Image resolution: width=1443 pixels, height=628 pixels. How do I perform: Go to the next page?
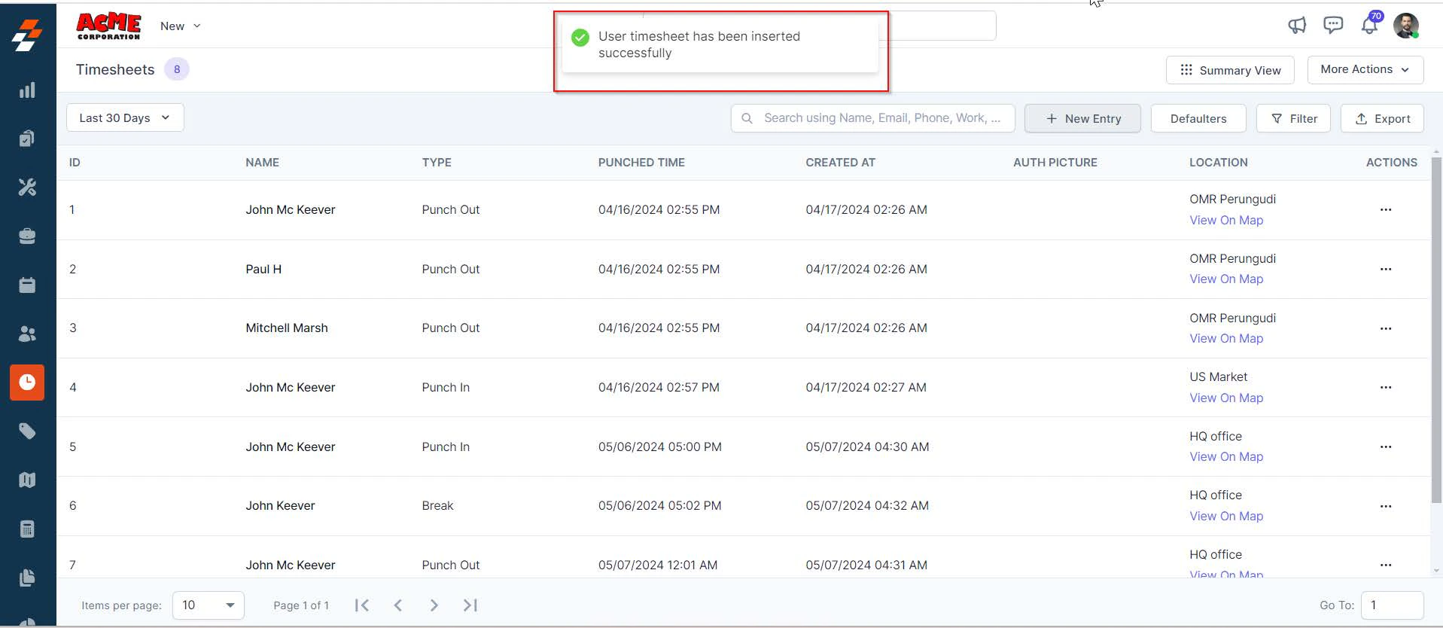tap(434, 605)
